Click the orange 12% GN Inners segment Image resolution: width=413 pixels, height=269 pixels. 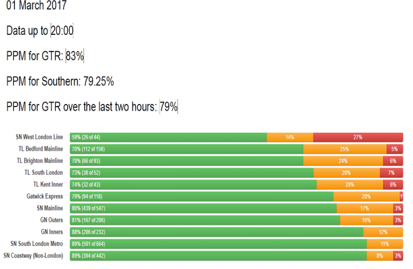point(383,232)
